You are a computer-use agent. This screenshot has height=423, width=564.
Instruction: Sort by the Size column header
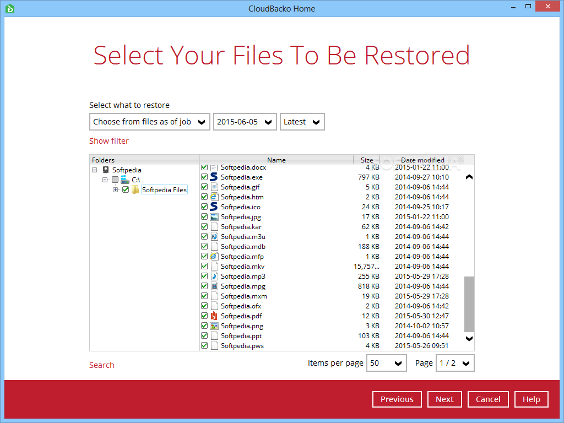click(x=366, y=160)
